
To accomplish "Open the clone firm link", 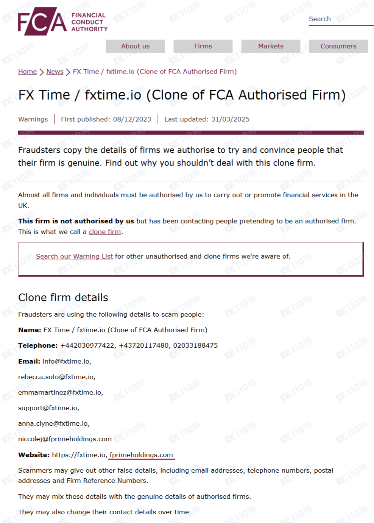I will 105,232.
